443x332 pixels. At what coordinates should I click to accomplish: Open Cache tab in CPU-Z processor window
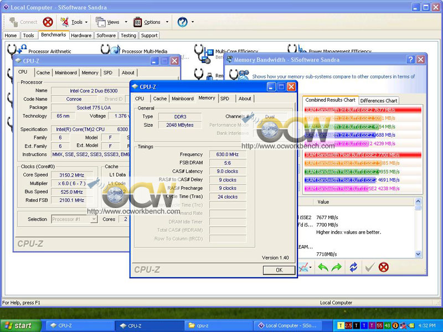[43, 72]
